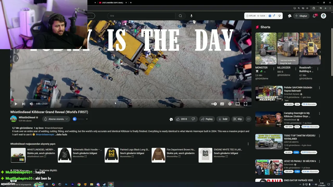
Task: Open the UCUZ VS PAHALI video thumbnail
Action: coord(269,167)
